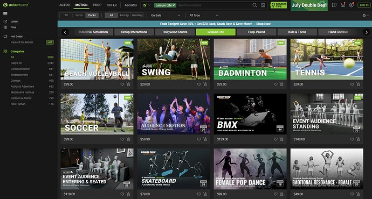Filter by Mocap motions
Viewport: 372px width, 199px height.
point(124,15)
